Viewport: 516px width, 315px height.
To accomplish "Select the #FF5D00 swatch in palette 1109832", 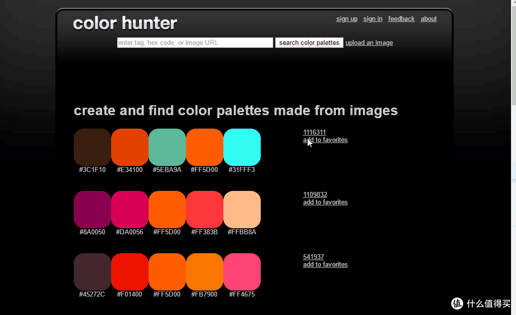I will [x=167, y=209].
